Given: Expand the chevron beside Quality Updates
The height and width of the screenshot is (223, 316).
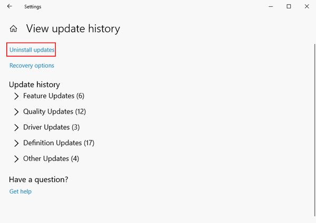Looking at the screenshot, I should pos(16,112).
